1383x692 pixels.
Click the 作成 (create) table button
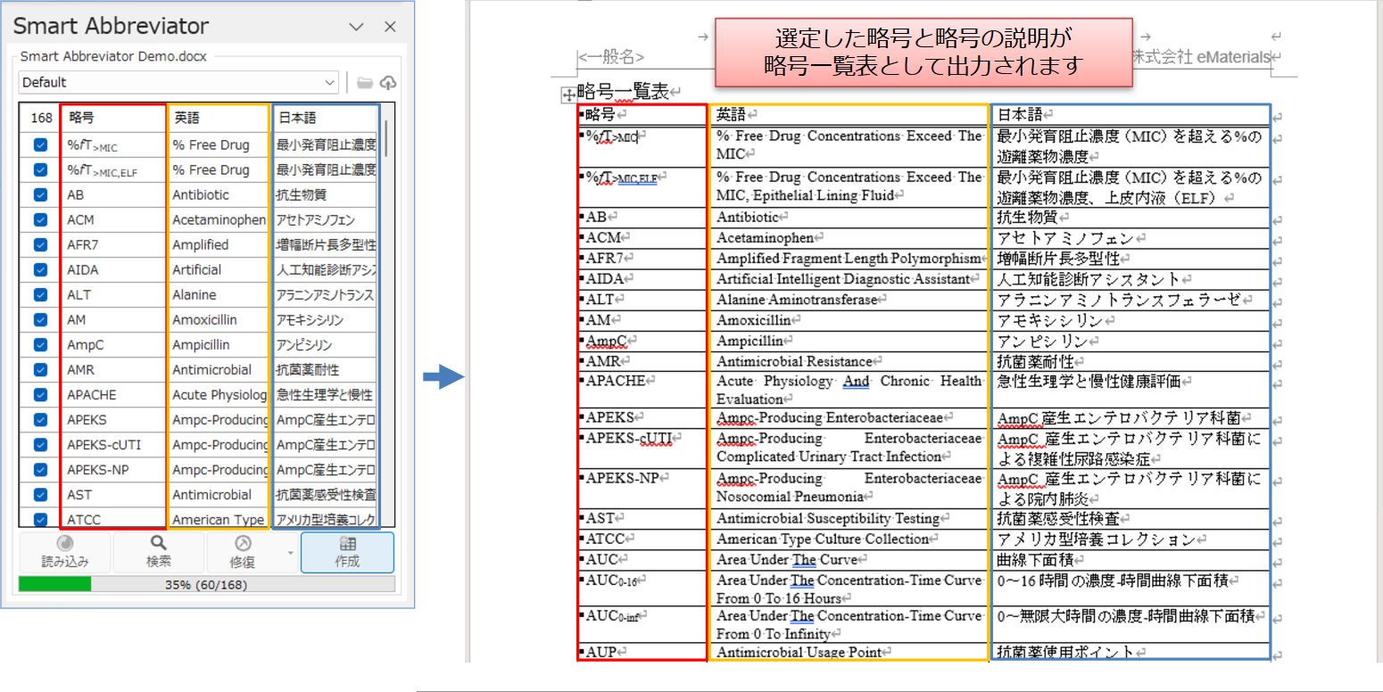click(x=347, y=552)
